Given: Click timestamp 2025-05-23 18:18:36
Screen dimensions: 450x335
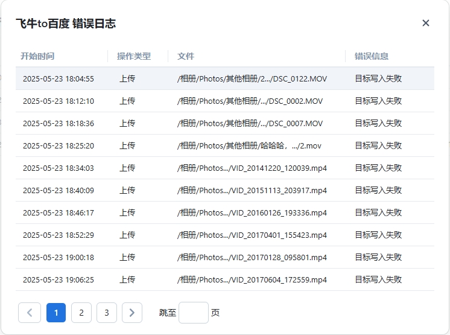Looking at the screenshot, I should [x=59, y=123].
